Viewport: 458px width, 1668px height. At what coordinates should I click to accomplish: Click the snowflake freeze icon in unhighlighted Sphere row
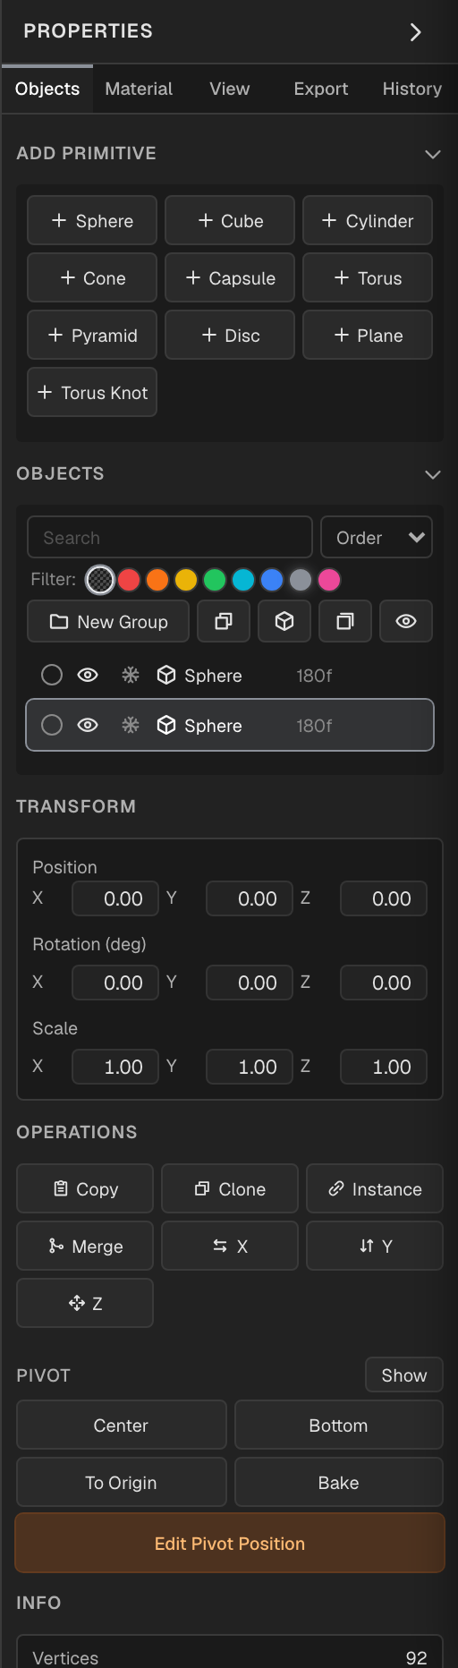[131, 675]
